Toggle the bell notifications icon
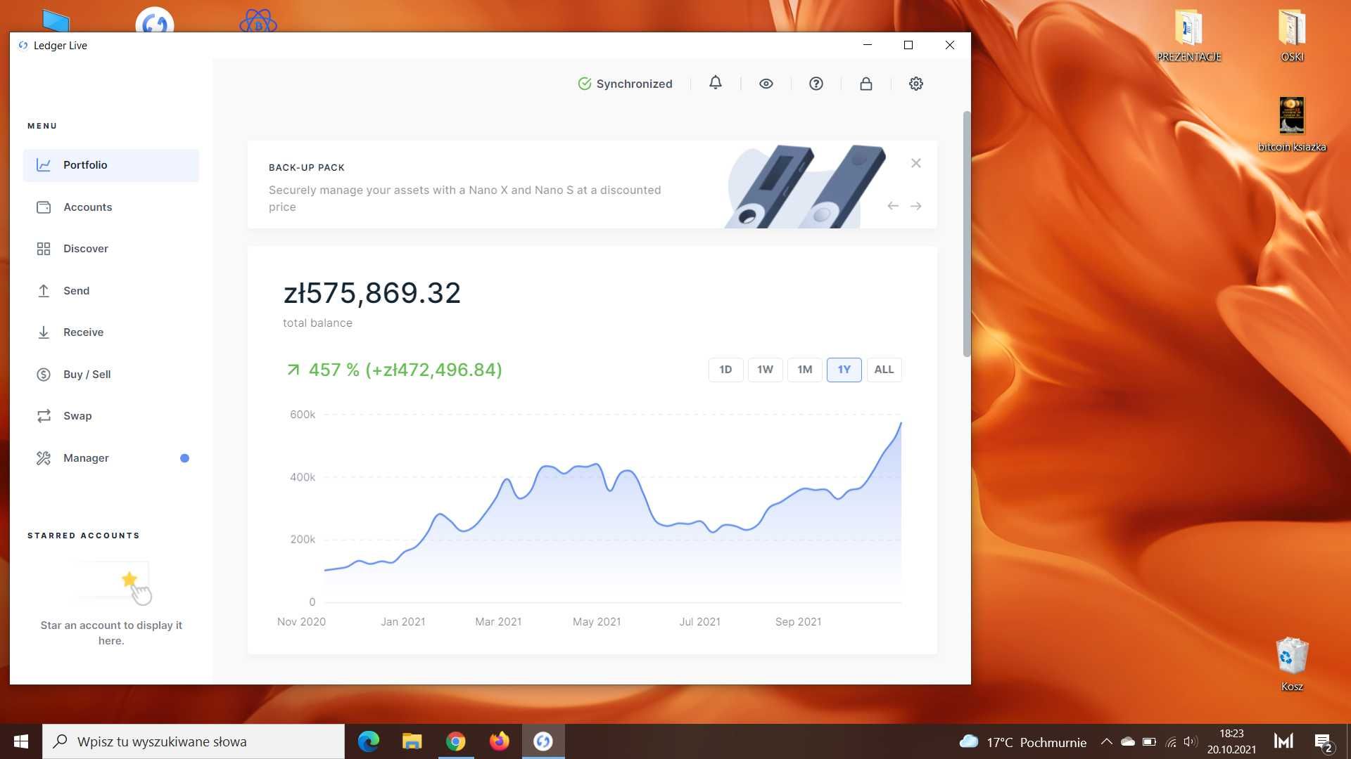Image resolution: width=1351 pixels, height=759 pixels. (716, 84)
